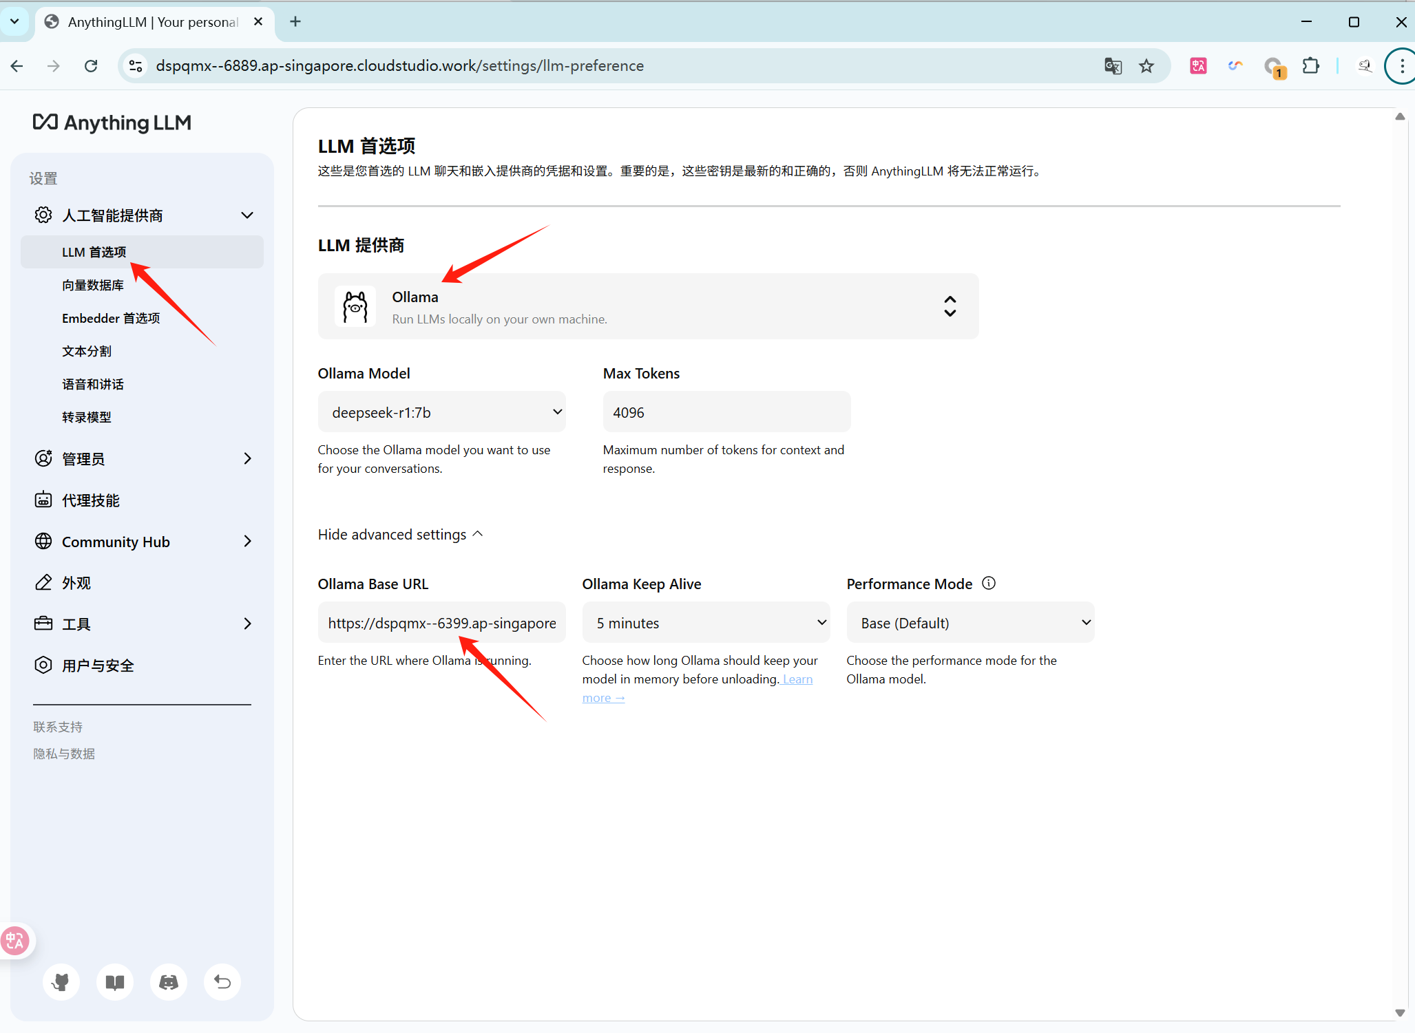Open the LLM provider Ollama selector

tap(648, 306)
